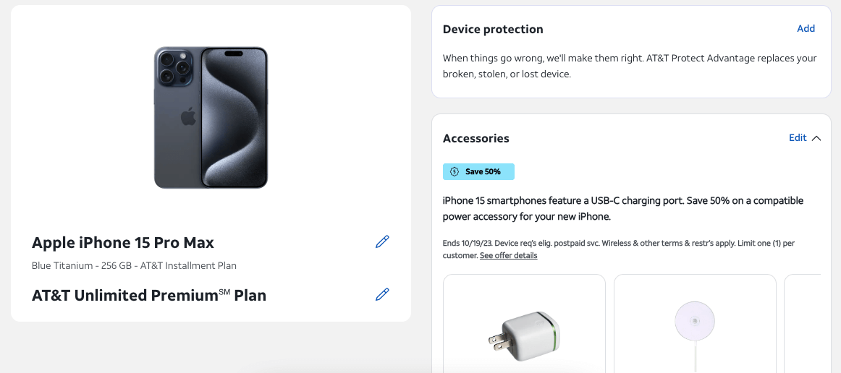Click the Blue Titanium 256 GB description line

(134, 266)
